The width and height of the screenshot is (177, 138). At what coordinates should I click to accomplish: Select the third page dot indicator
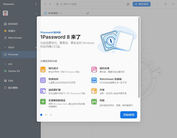tap(51, 115)
